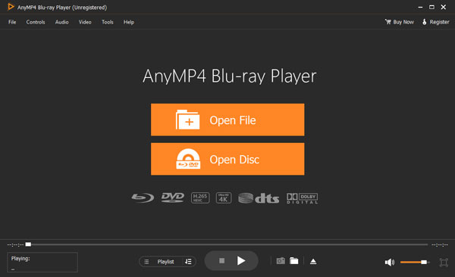Start playback with the Play button
The width and height of the screenshot is (455, 277).
pyautogui.click(x=241, y=261)
